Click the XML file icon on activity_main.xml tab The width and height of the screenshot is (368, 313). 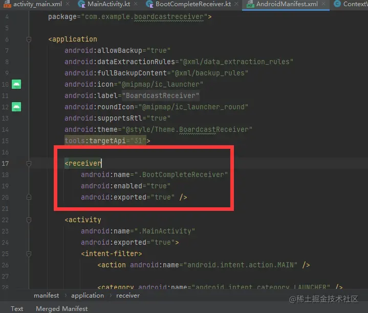(x=7, y=4)
